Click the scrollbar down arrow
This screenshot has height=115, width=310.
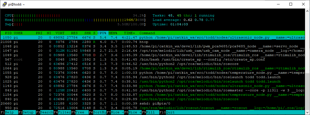(x=307, y=112)
